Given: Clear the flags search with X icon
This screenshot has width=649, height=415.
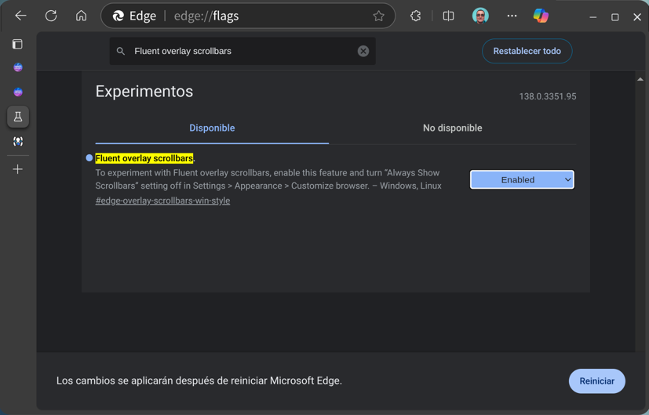Looking at the screenshot, I should pyautogui.click(x=363, y=51).
